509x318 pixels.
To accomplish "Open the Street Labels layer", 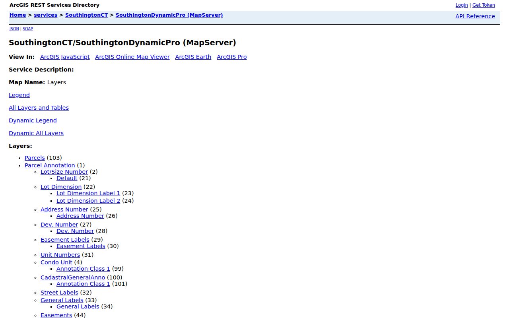I will tap(59, 293).
